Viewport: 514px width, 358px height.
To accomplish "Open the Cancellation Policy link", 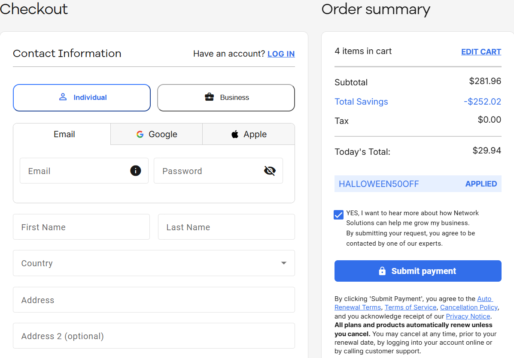I will (x=469, y=307).
